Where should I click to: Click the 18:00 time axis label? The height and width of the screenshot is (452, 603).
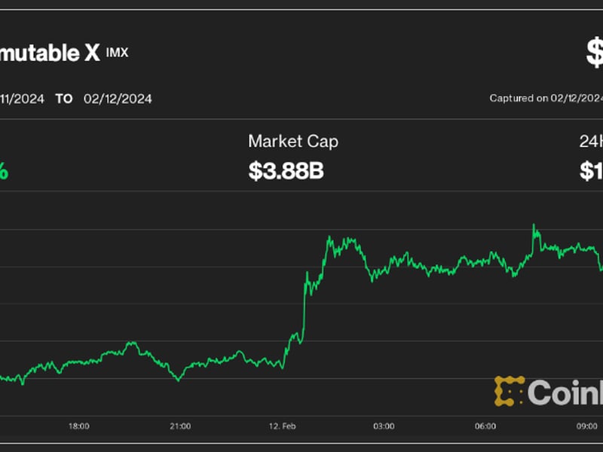pyautogui.click(x=78, y=426)
